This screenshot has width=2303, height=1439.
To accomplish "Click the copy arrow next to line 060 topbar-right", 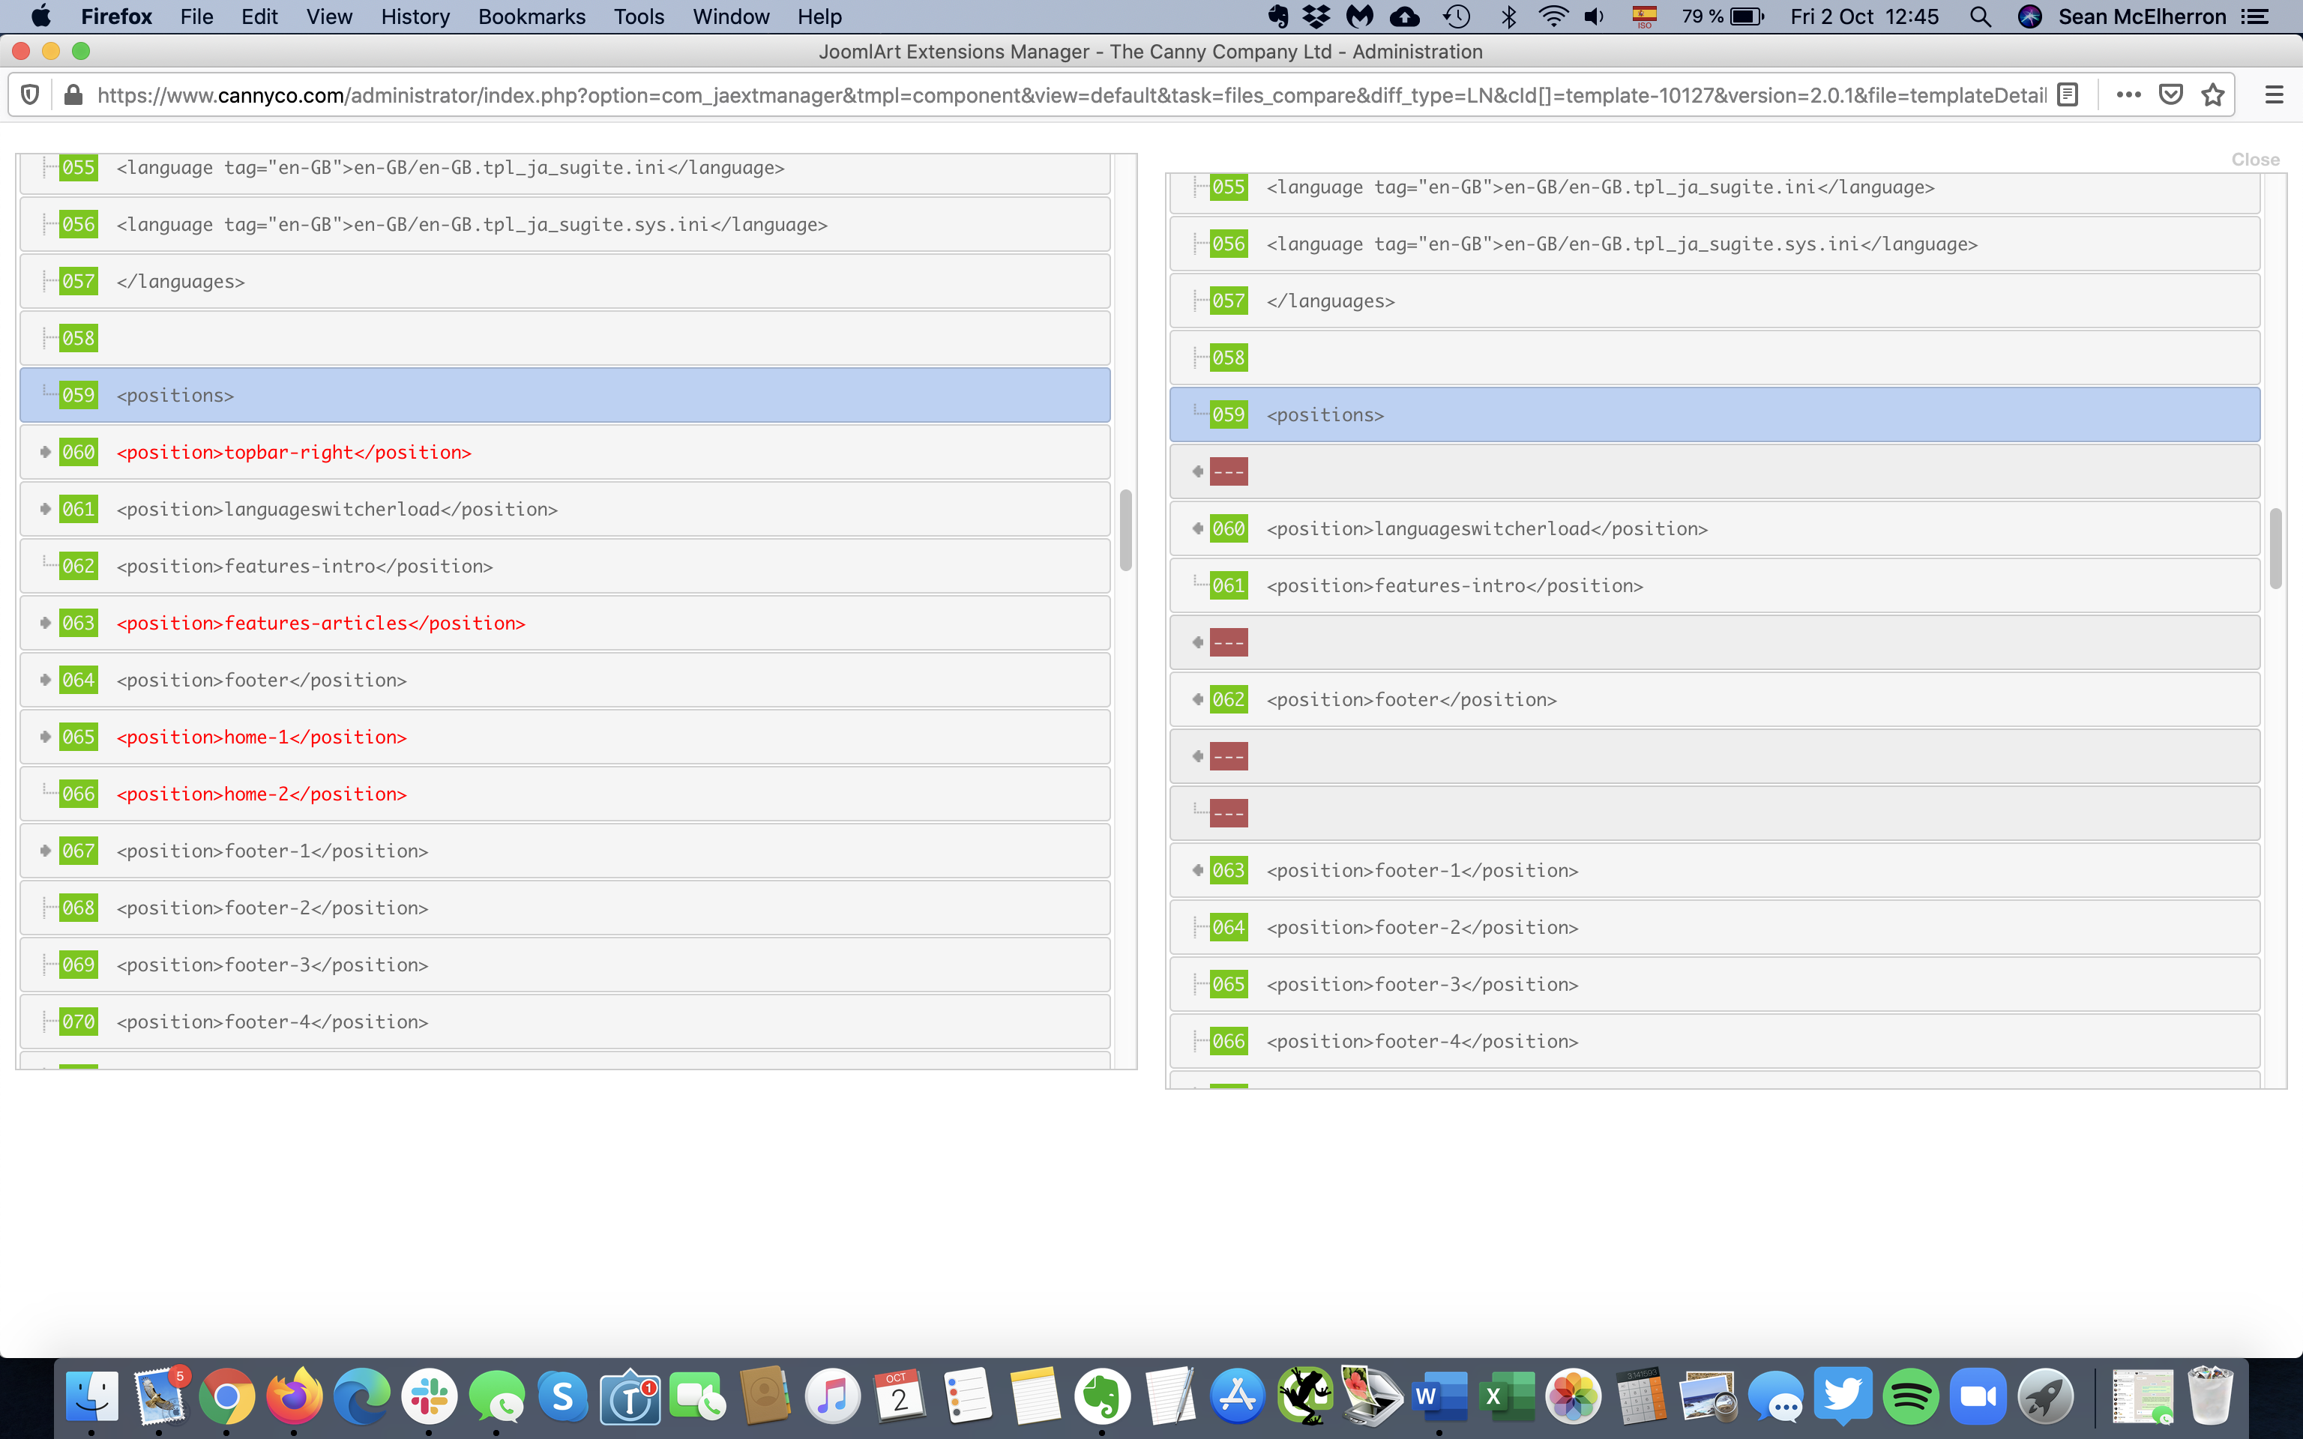I will coord(45,452).
